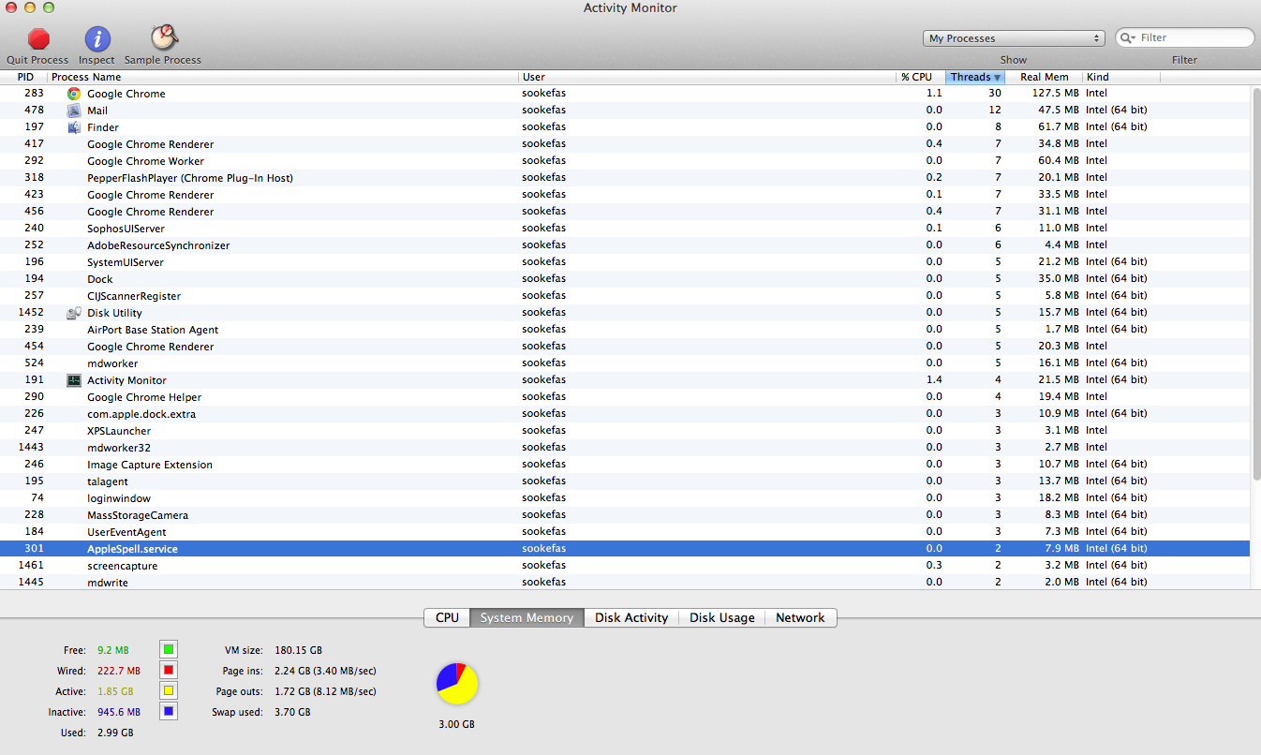This screenshot has width=1261, height=755.
Task: Select the com.apple.dock.extra process
Action: pos(625,414)
